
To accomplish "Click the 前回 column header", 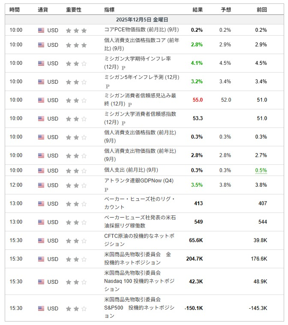I will click(261, 9).
